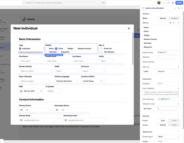
Task: Open the Gender Identity dropdown
Action: (36, 71)
